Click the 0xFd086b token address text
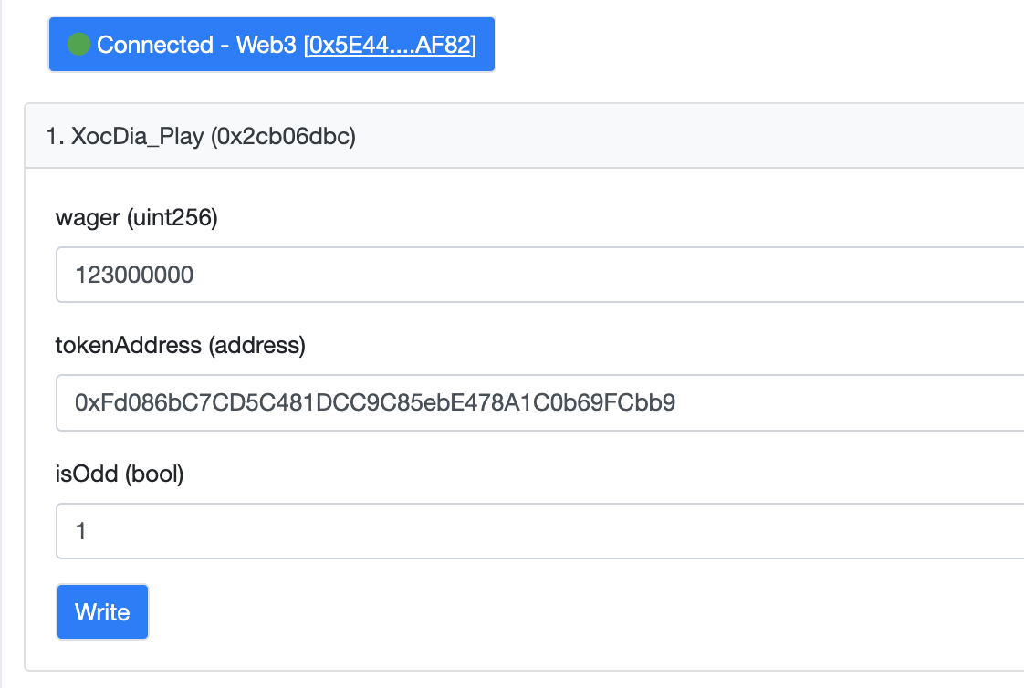Image resolution: width=1024 pixels, height=688 pixels. pyautogui.click(x=375, y=402)
